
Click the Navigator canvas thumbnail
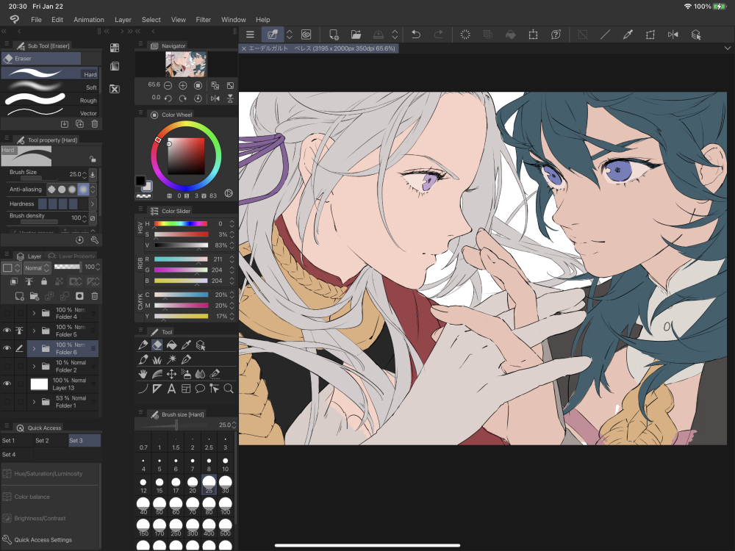coord(186,64)
